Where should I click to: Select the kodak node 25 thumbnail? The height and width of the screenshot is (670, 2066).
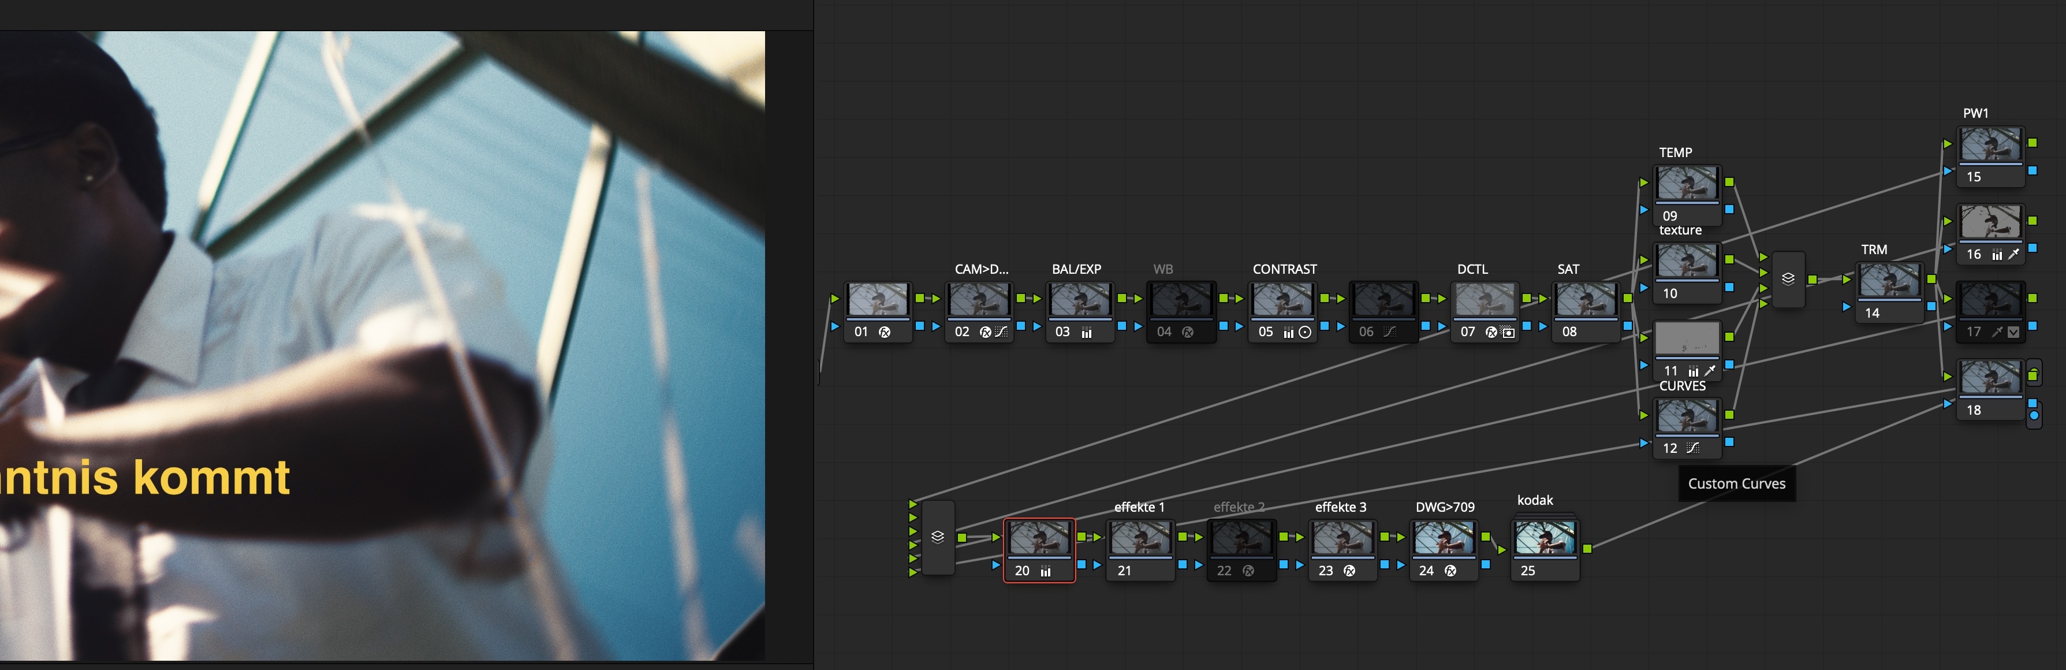[x=1545, y=538]
